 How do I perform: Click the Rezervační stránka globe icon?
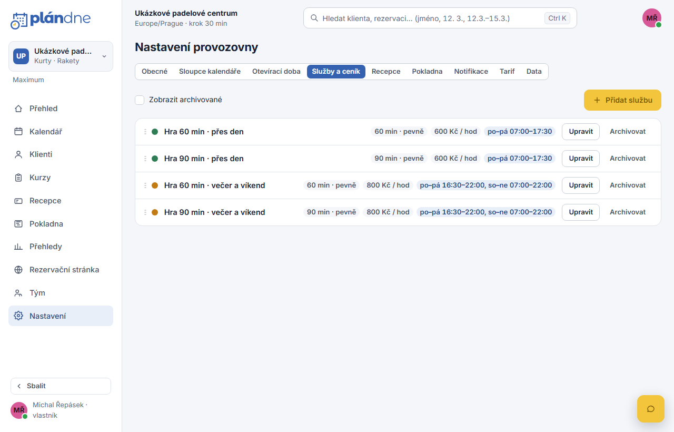coord(18,270)
